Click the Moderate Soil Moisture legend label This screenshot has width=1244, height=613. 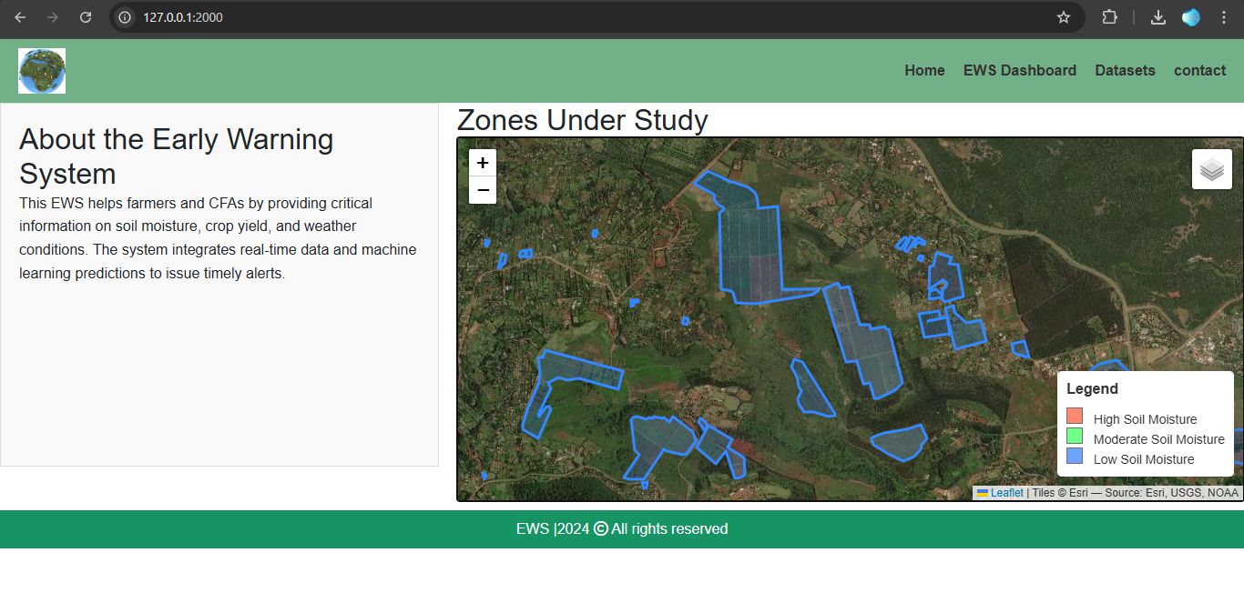pos(1158,439)
